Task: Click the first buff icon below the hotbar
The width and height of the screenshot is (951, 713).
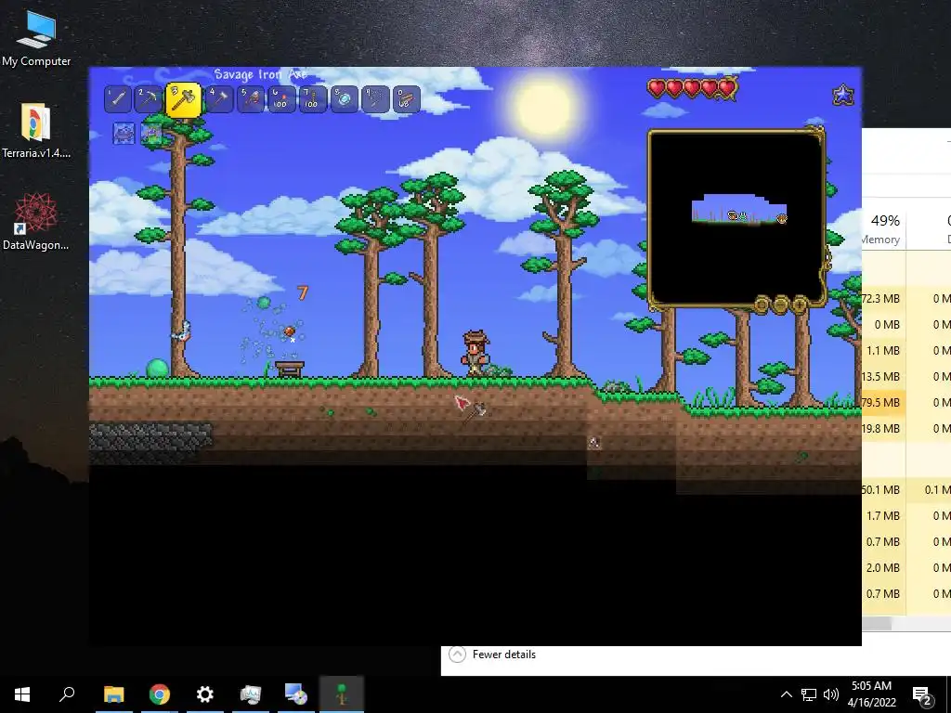Action: (124, 133)
